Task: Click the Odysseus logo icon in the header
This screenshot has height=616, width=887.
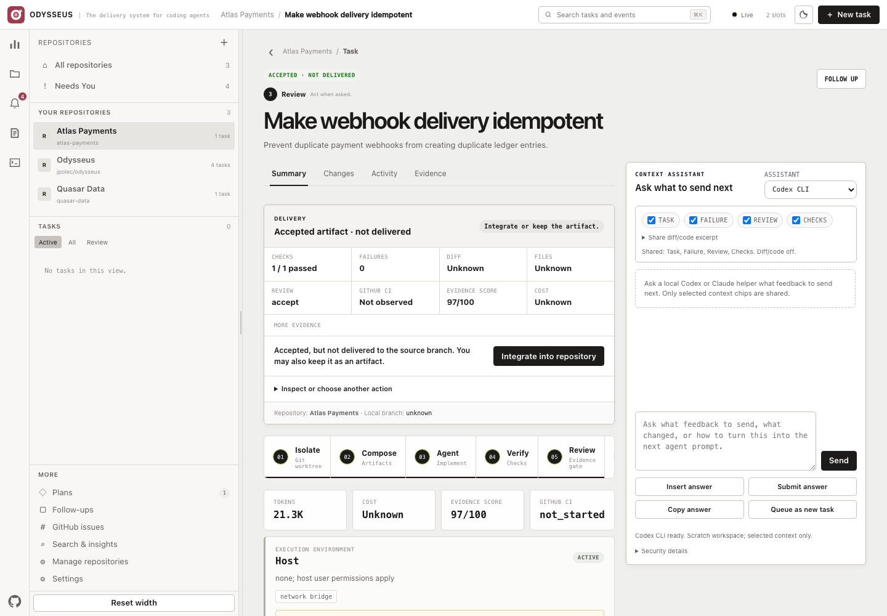Action: click(x=16, y=15)
